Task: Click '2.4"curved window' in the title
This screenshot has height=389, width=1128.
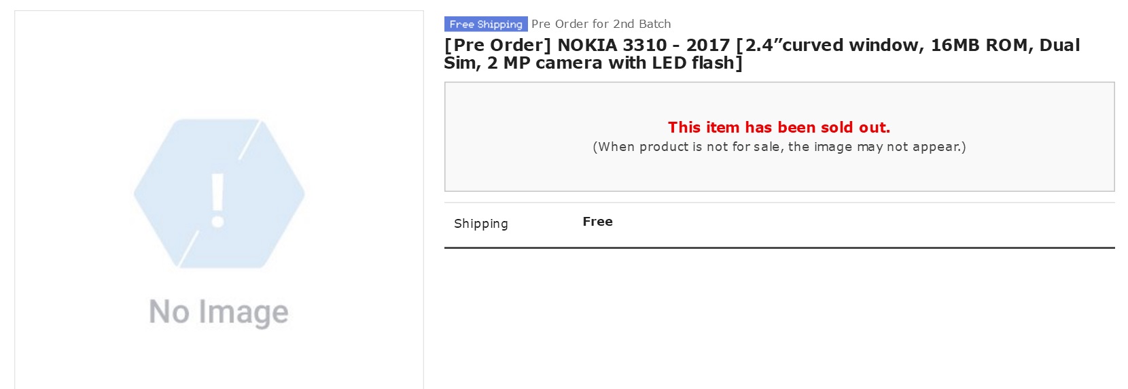Action: point(829,45)
